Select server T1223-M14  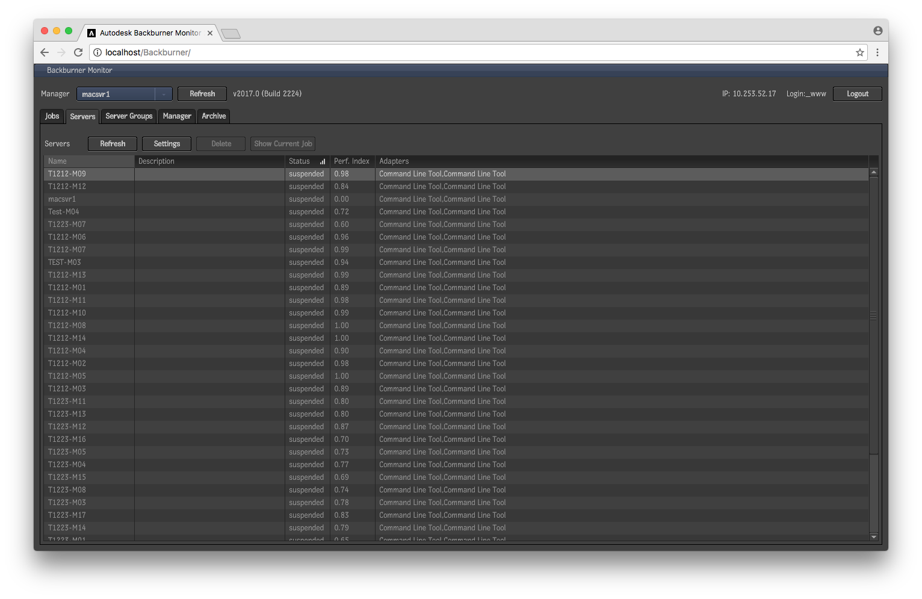456,528
